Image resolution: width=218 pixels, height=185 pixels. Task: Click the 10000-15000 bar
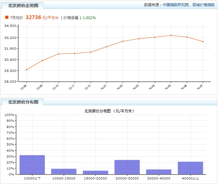click(64, 171)
